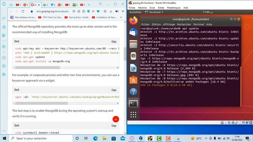The image size is (253, 142).
Task: Expand hidden system tray icons chevron
Action: (206, 138)
